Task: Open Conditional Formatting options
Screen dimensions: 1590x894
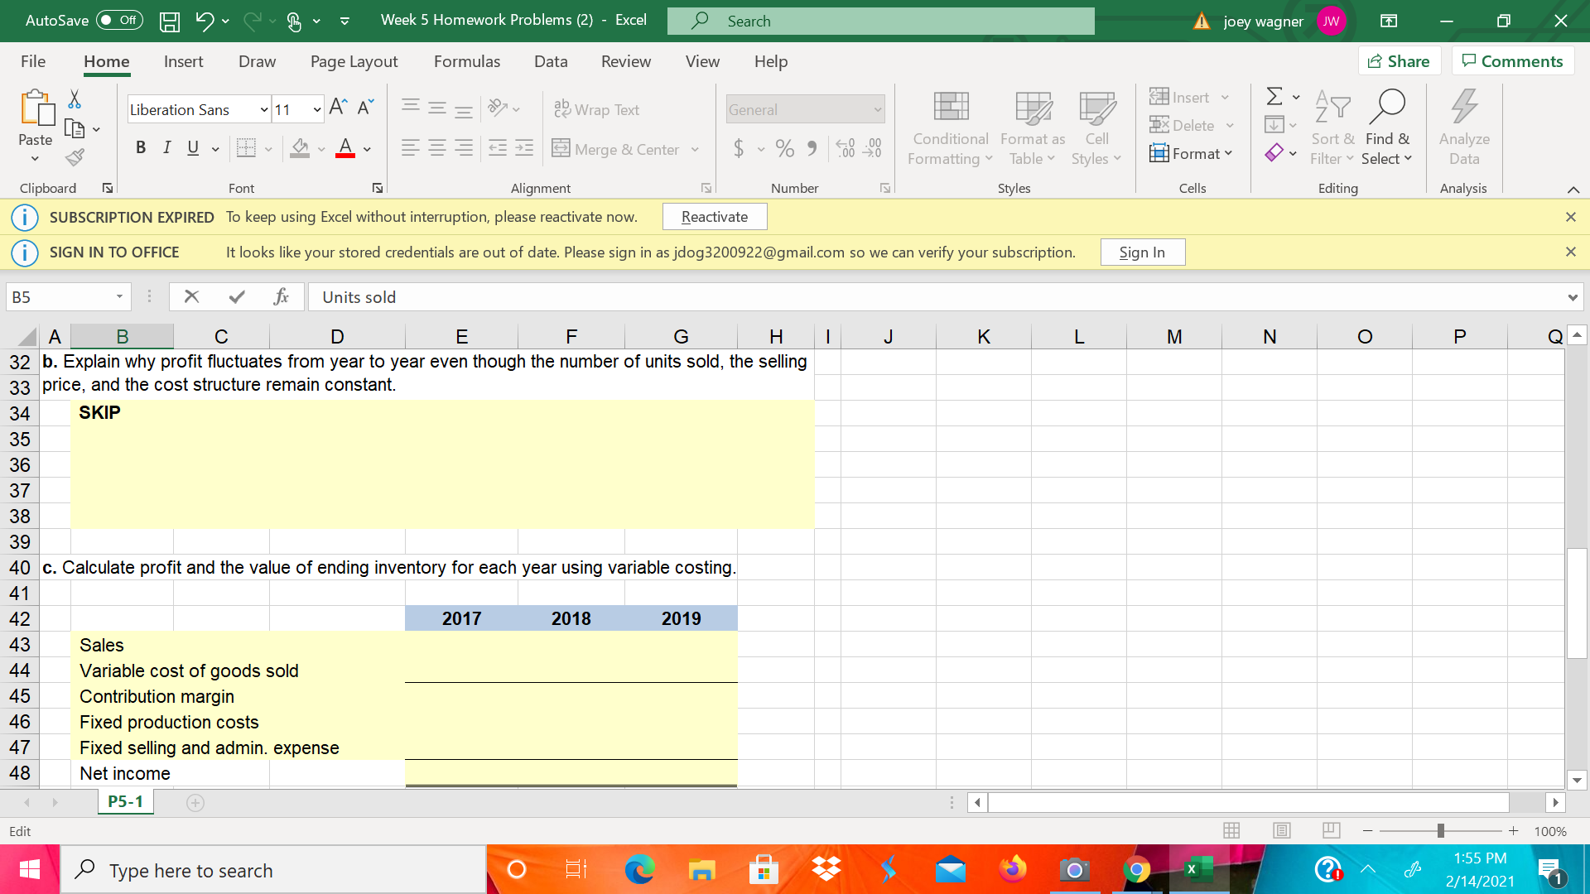Action: pyautogui.click(x=950, y=128)
